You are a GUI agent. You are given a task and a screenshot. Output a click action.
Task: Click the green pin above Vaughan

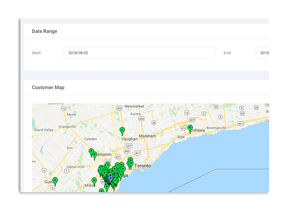pyautogui.click(x=122, y=131)
